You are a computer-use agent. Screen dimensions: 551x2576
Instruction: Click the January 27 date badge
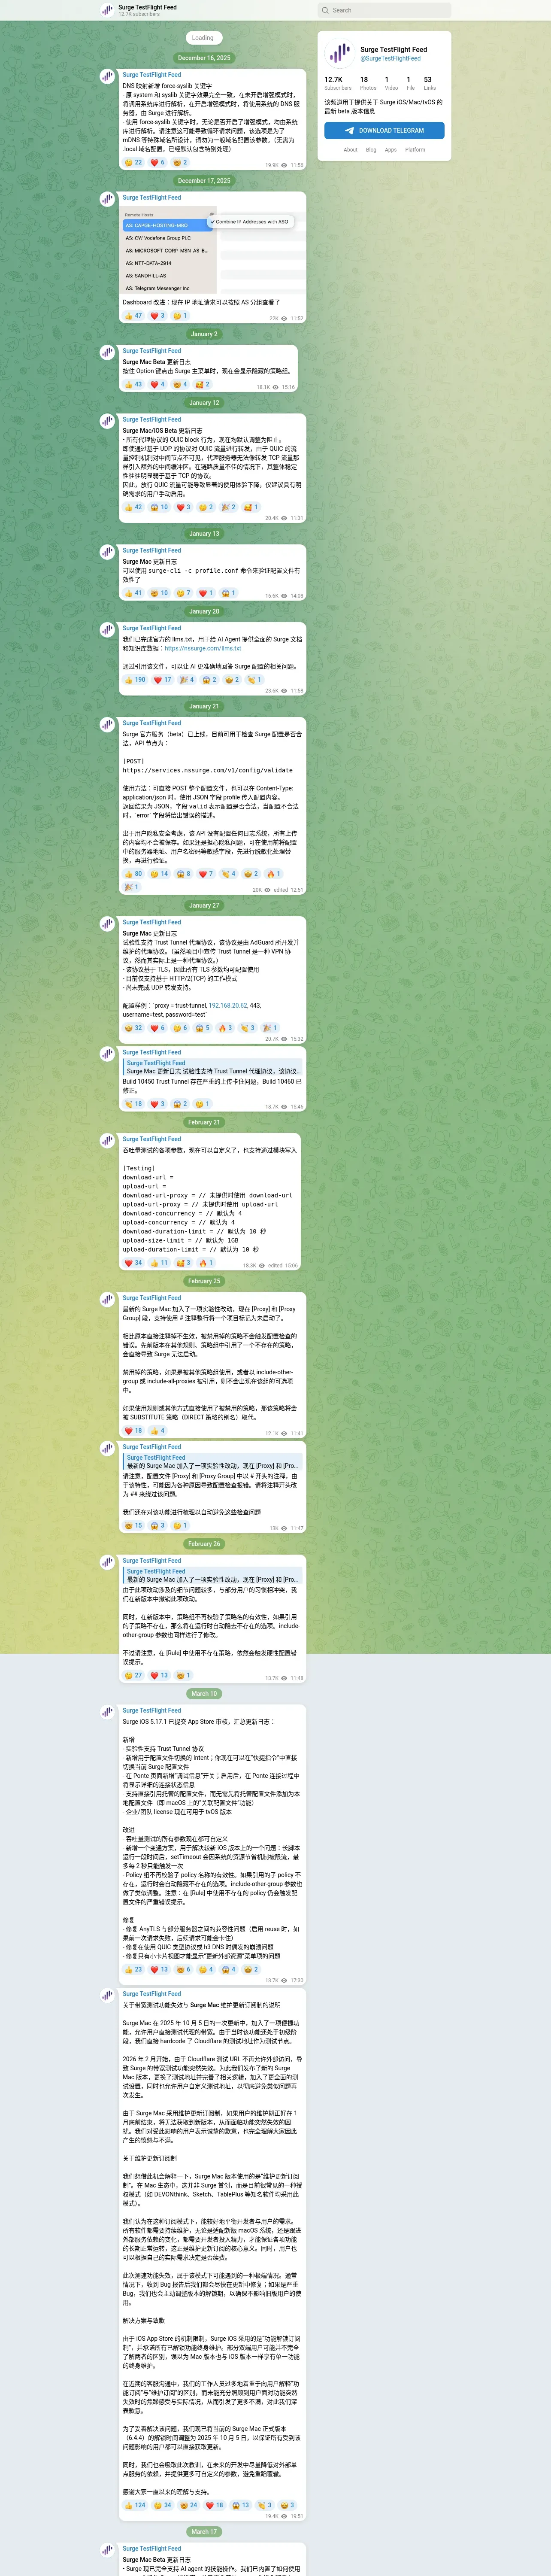coord(203,906)
